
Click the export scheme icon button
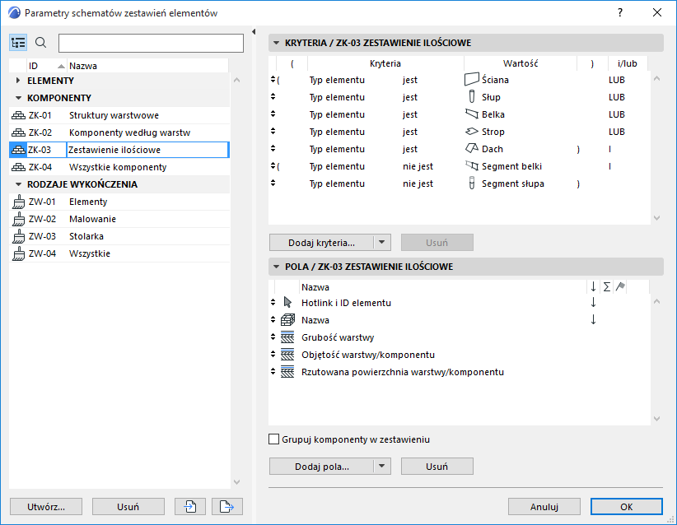226,507
